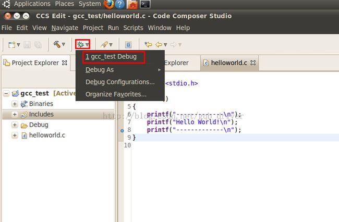Click the breakpoint marker on line 8
339x222 pixels.
(x=122, y=131)
